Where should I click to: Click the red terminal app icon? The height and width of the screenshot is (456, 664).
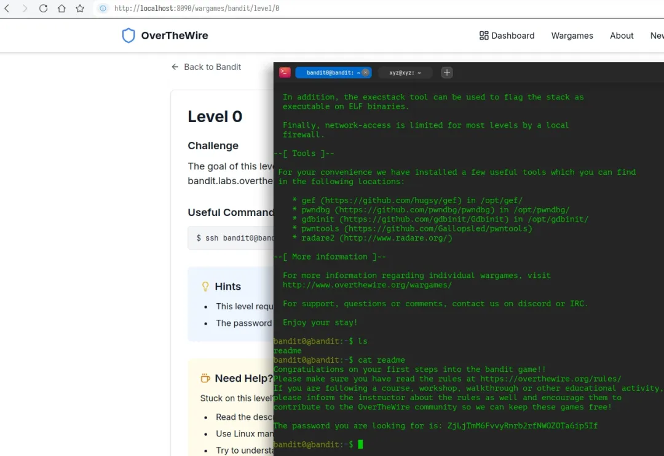coord(285,72)
